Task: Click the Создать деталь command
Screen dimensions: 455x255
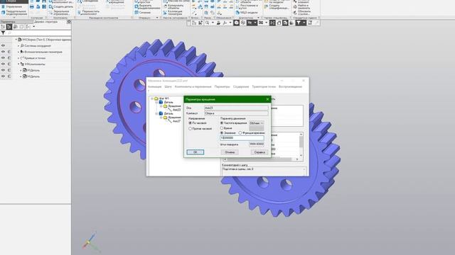Action: [61, 6]
